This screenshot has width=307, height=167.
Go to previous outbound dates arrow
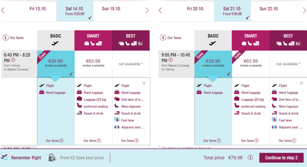click(3, 10)
